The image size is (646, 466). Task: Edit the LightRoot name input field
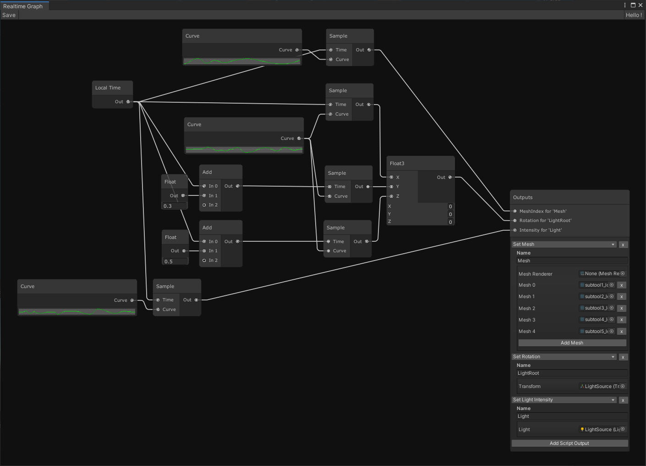(572, 373)
